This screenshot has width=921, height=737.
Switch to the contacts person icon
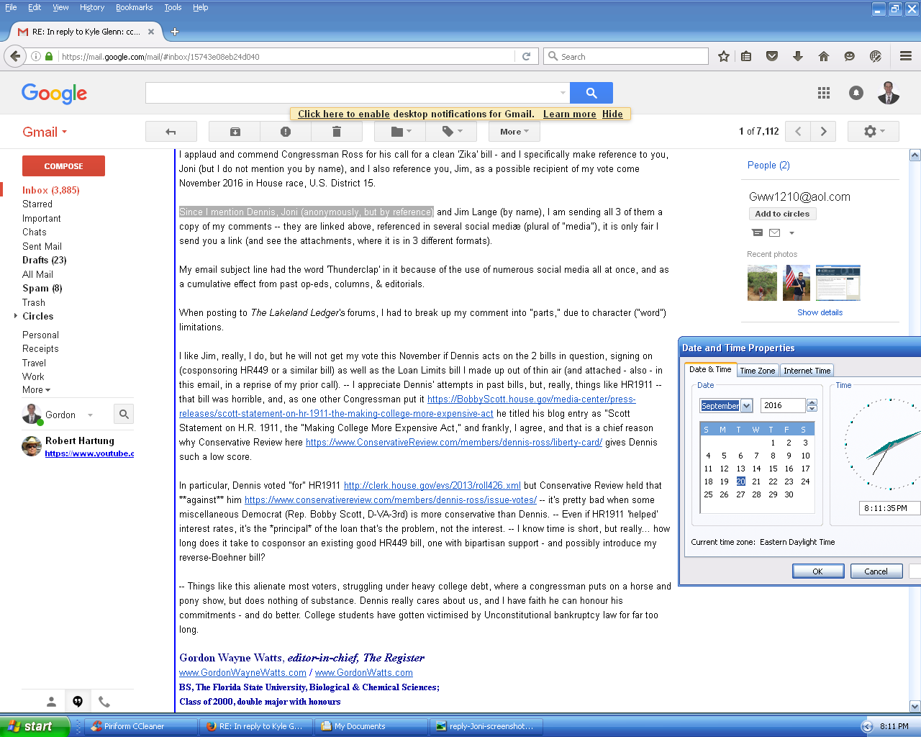click(x=51, y=702)
